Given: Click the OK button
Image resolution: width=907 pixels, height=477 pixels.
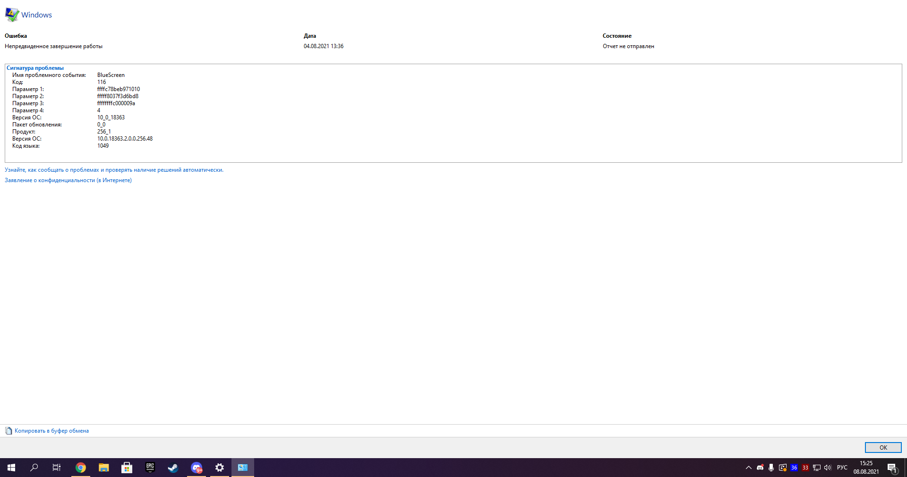Looking at the screenshot, I should 882,447.
